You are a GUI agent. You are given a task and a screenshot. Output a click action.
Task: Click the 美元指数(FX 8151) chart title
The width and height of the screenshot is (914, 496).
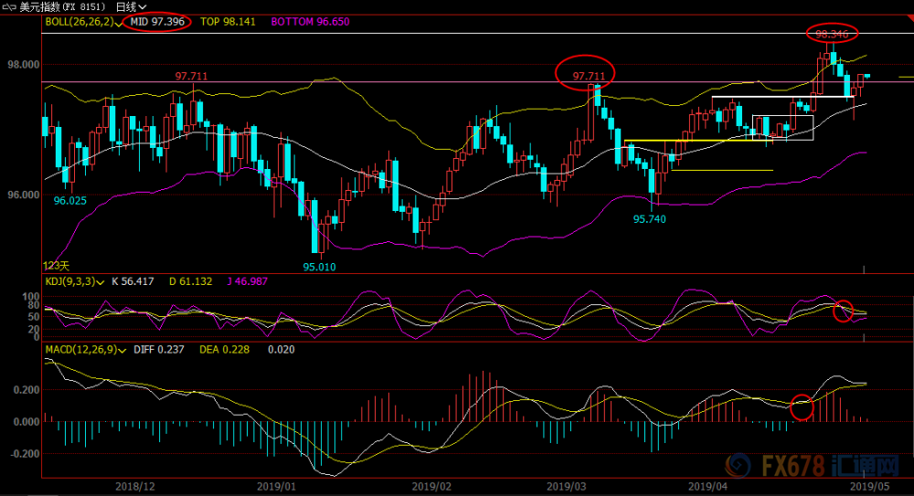click(62, 7)
